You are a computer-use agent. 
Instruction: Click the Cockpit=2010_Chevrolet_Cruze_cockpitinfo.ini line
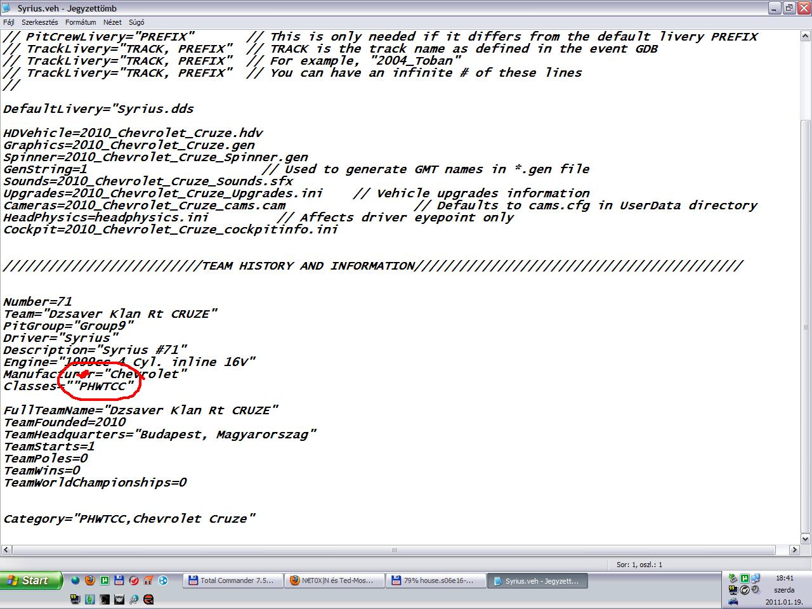pyautogui.click(x=171, y=230)
